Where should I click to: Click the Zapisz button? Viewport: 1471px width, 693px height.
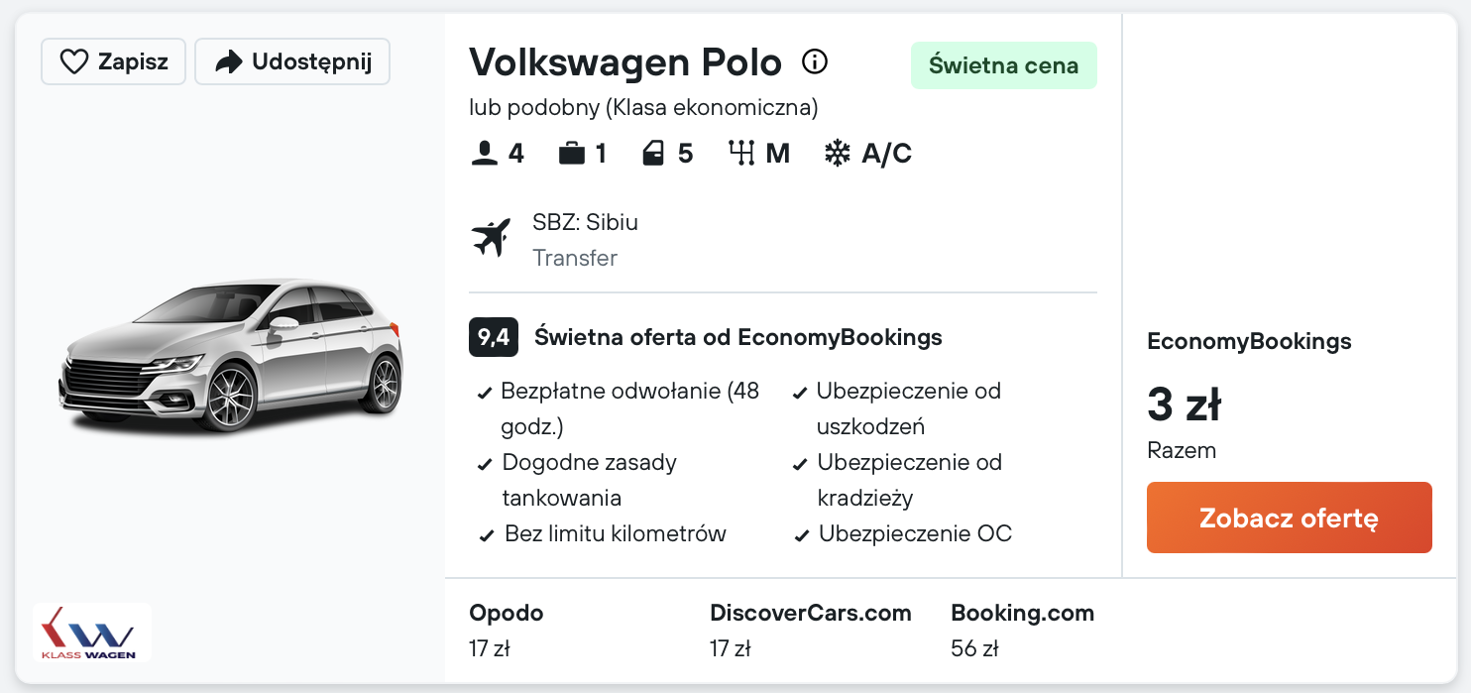[x=113, y=62]
